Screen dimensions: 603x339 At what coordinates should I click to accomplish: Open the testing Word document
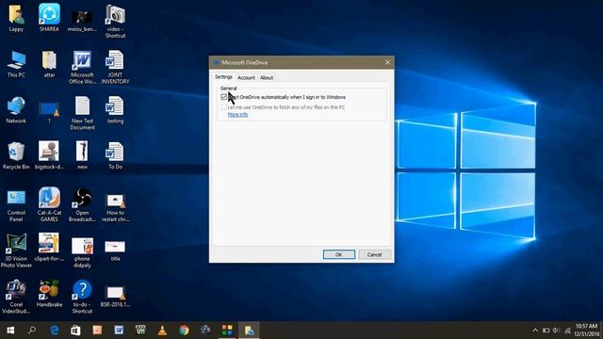coord(115,110)
